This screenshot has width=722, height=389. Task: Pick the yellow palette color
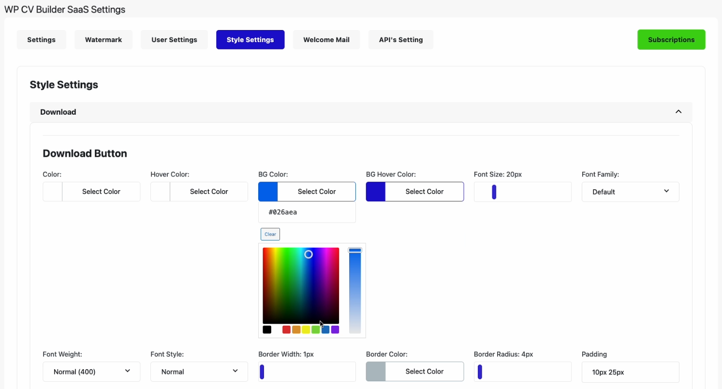[x=306, y=329]
